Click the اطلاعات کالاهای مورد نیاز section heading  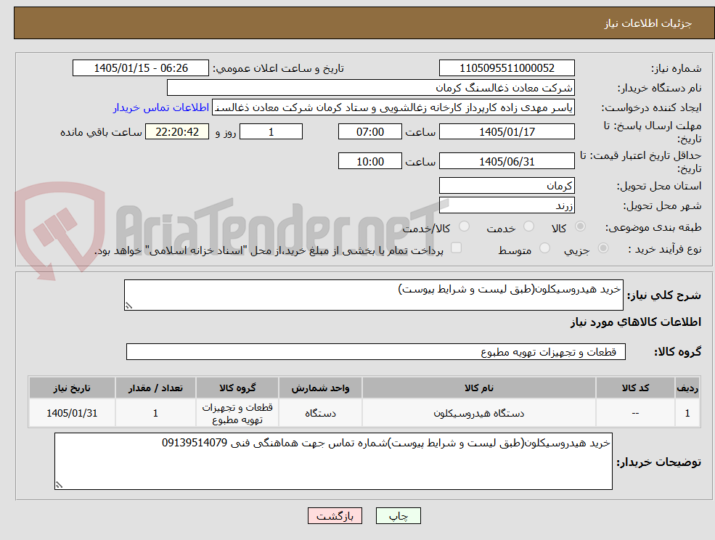coord(636,322)
